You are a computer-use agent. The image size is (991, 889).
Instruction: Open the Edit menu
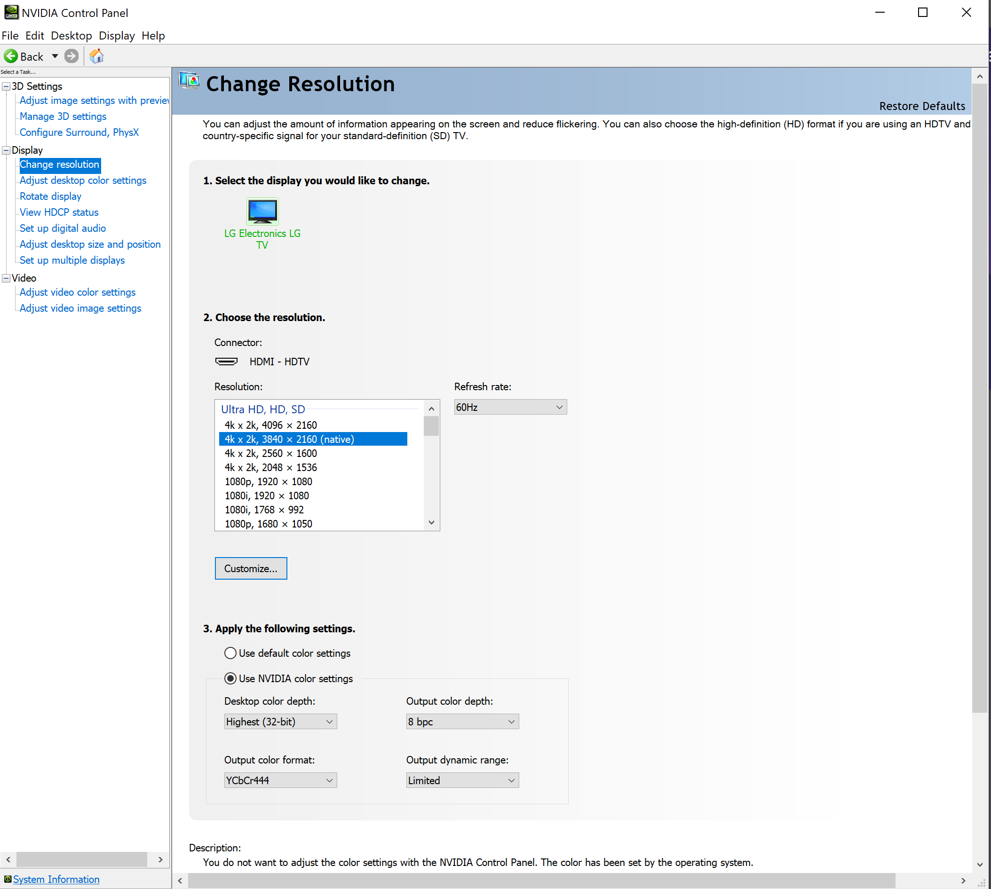tap(35, 36)
